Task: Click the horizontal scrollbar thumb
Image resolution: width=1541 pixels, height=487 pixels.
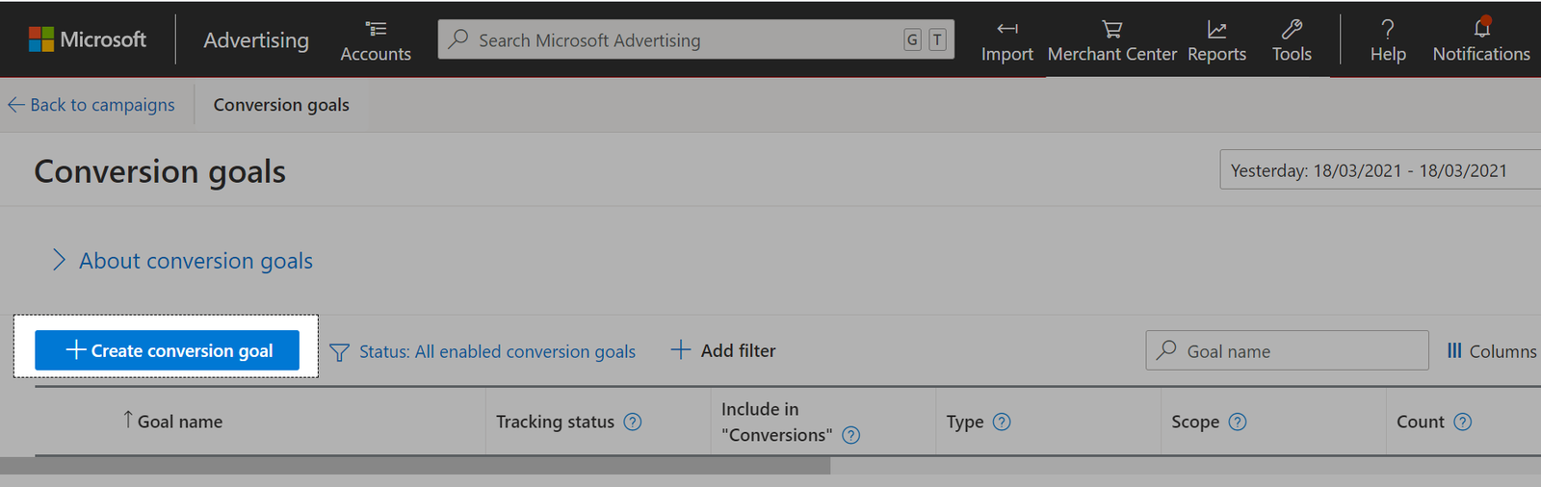Action: (415, 466)
